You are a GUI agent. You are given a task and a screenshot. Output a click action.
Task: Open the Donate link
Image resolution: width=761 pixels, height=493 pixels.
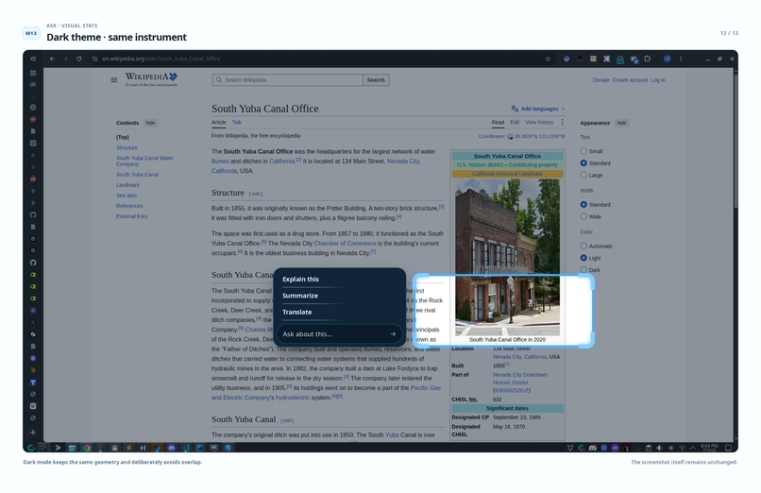point(600,80)
